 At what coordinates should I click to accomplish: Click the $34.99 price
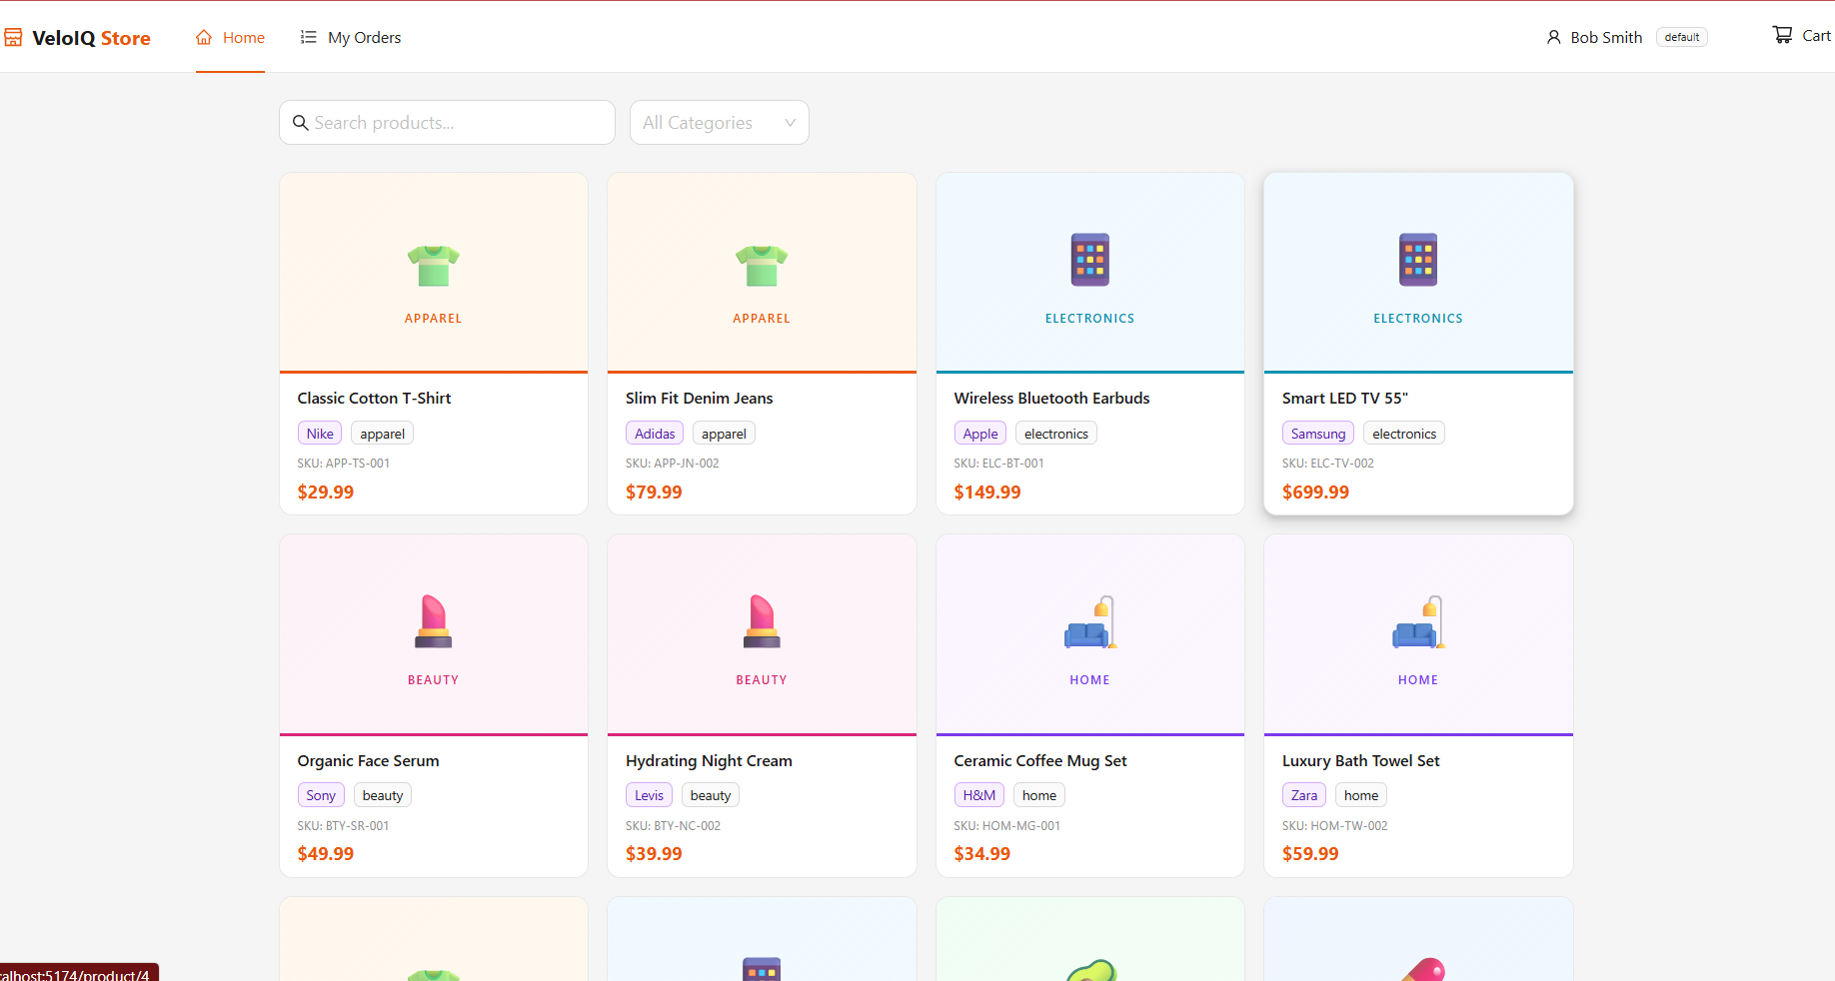coord(982,853)
